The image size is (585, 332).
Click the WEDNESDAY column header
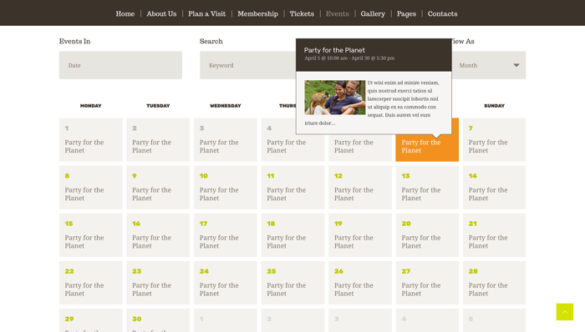(x=226, y=106)
